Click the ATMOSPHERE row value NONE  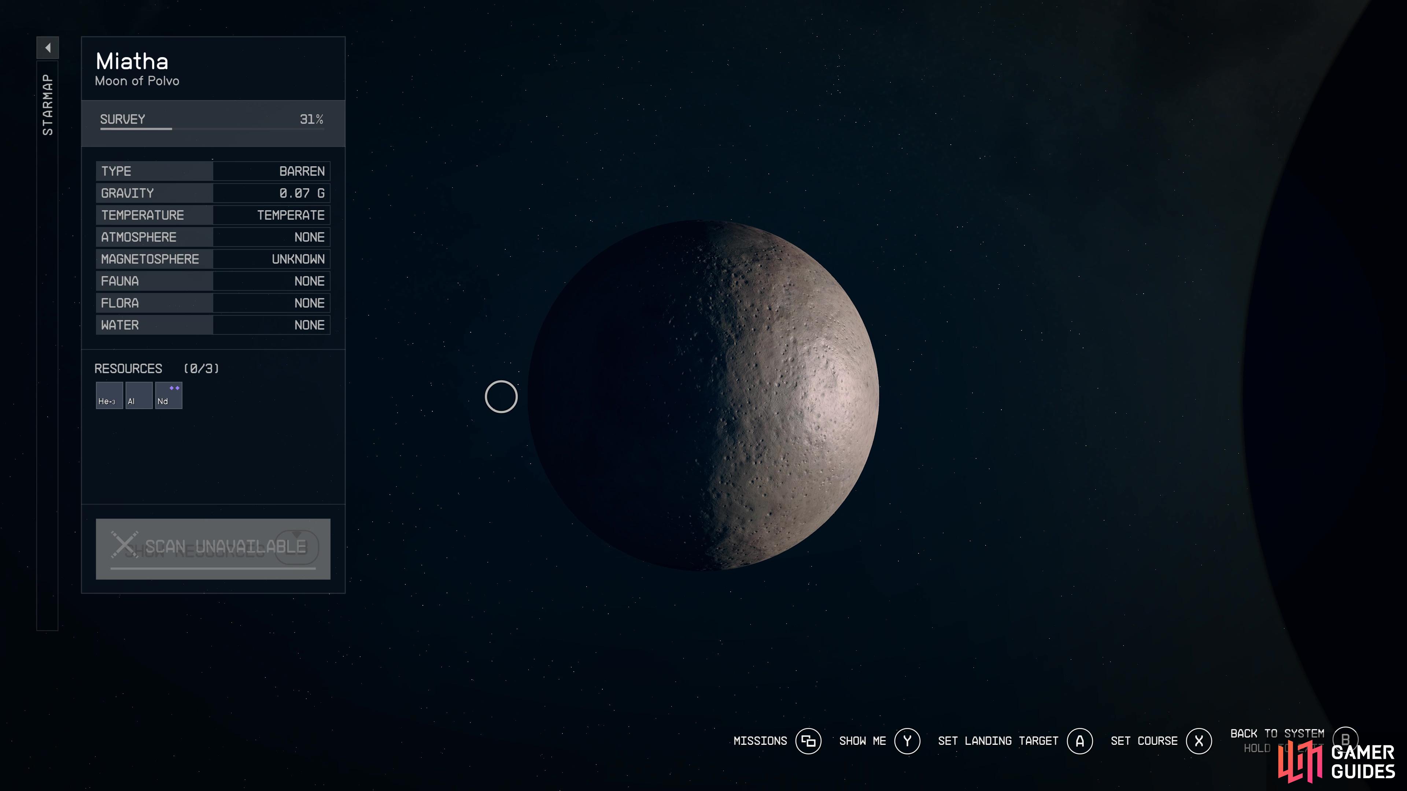pyautogui.click(x=310, y=237)
